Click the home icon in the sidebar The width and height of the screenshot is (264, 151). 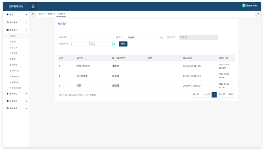coord(7,14)
